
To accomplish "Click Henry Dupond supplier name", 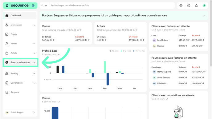I will tap(164, 72).
